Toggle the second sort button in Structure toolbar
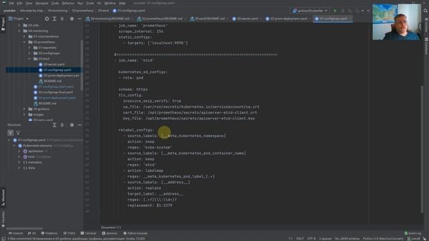This screenshot has height=241, width=429. tap(18, 133)
